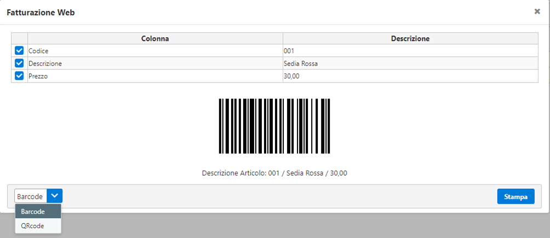Click the generated barcode image
Image resolution: width=550 pixels, height=238 pixels.
point(274,126)
